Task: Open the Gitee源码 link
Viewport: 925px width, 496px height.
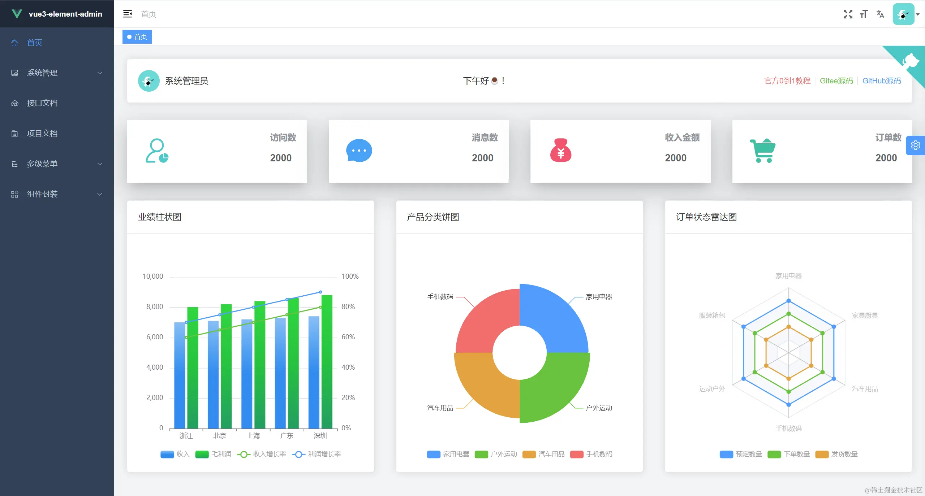Action: 836,81
